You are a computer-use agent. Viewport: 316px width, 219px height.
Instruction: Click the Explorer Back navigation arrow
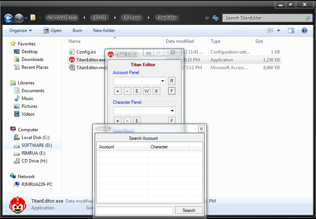9,18
